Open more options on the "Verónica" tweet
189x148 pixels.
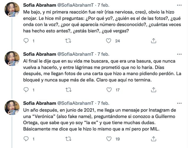179,103
